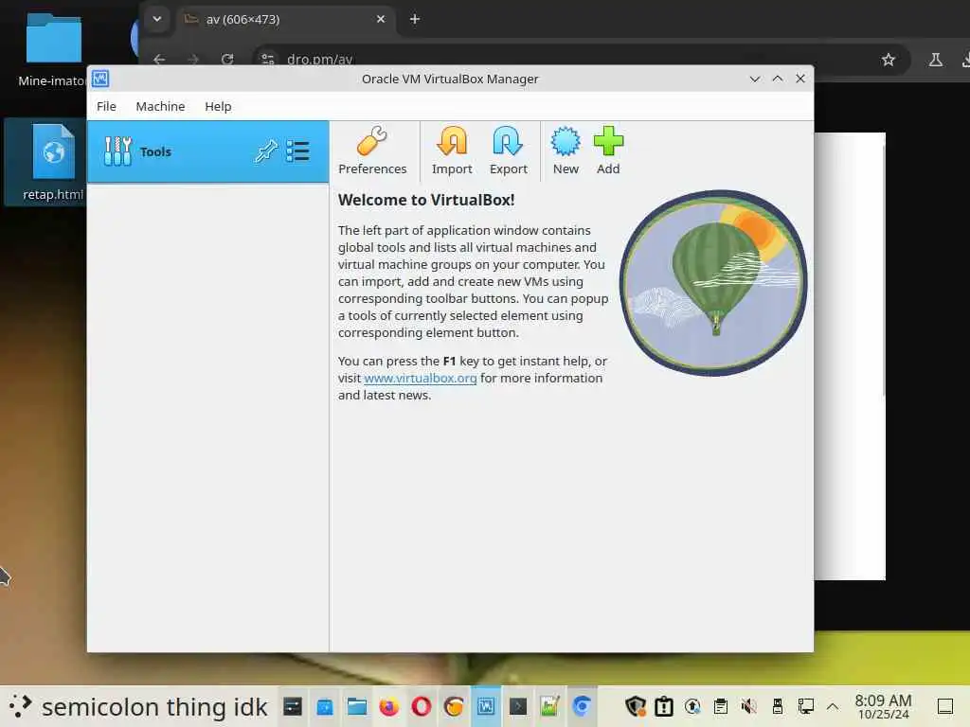The width and height of the screenshot is (970, 727).
Task: Bookmark this page with star icon
Action: tap(889, 60)
